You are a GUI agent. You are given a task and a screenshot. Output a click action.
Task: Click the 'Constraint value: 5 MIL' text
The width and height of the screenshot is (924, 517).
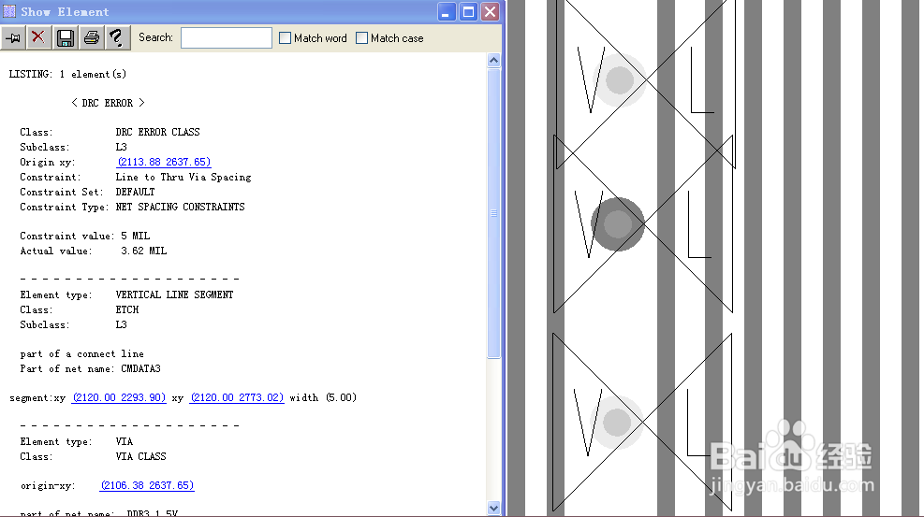[85, 236]
